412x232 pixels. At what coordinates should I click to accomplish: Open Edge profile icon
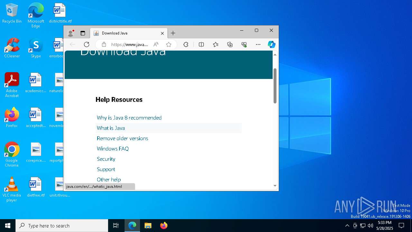click(x=71, y=33)
